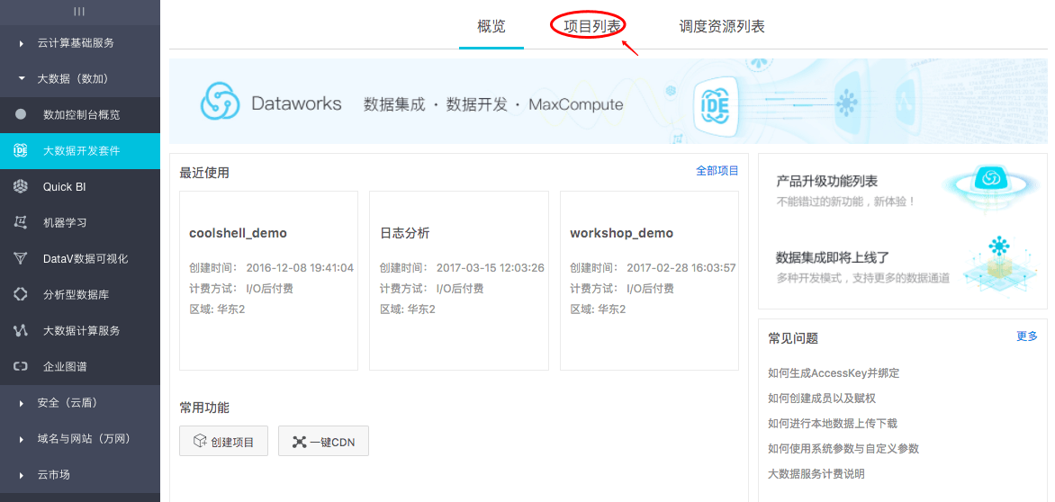The width and height of the screenshot is (1055, 502).
Task: Click the 更多 link in 常见问题
Action: pyautogui.click(x=1027, y=336)
